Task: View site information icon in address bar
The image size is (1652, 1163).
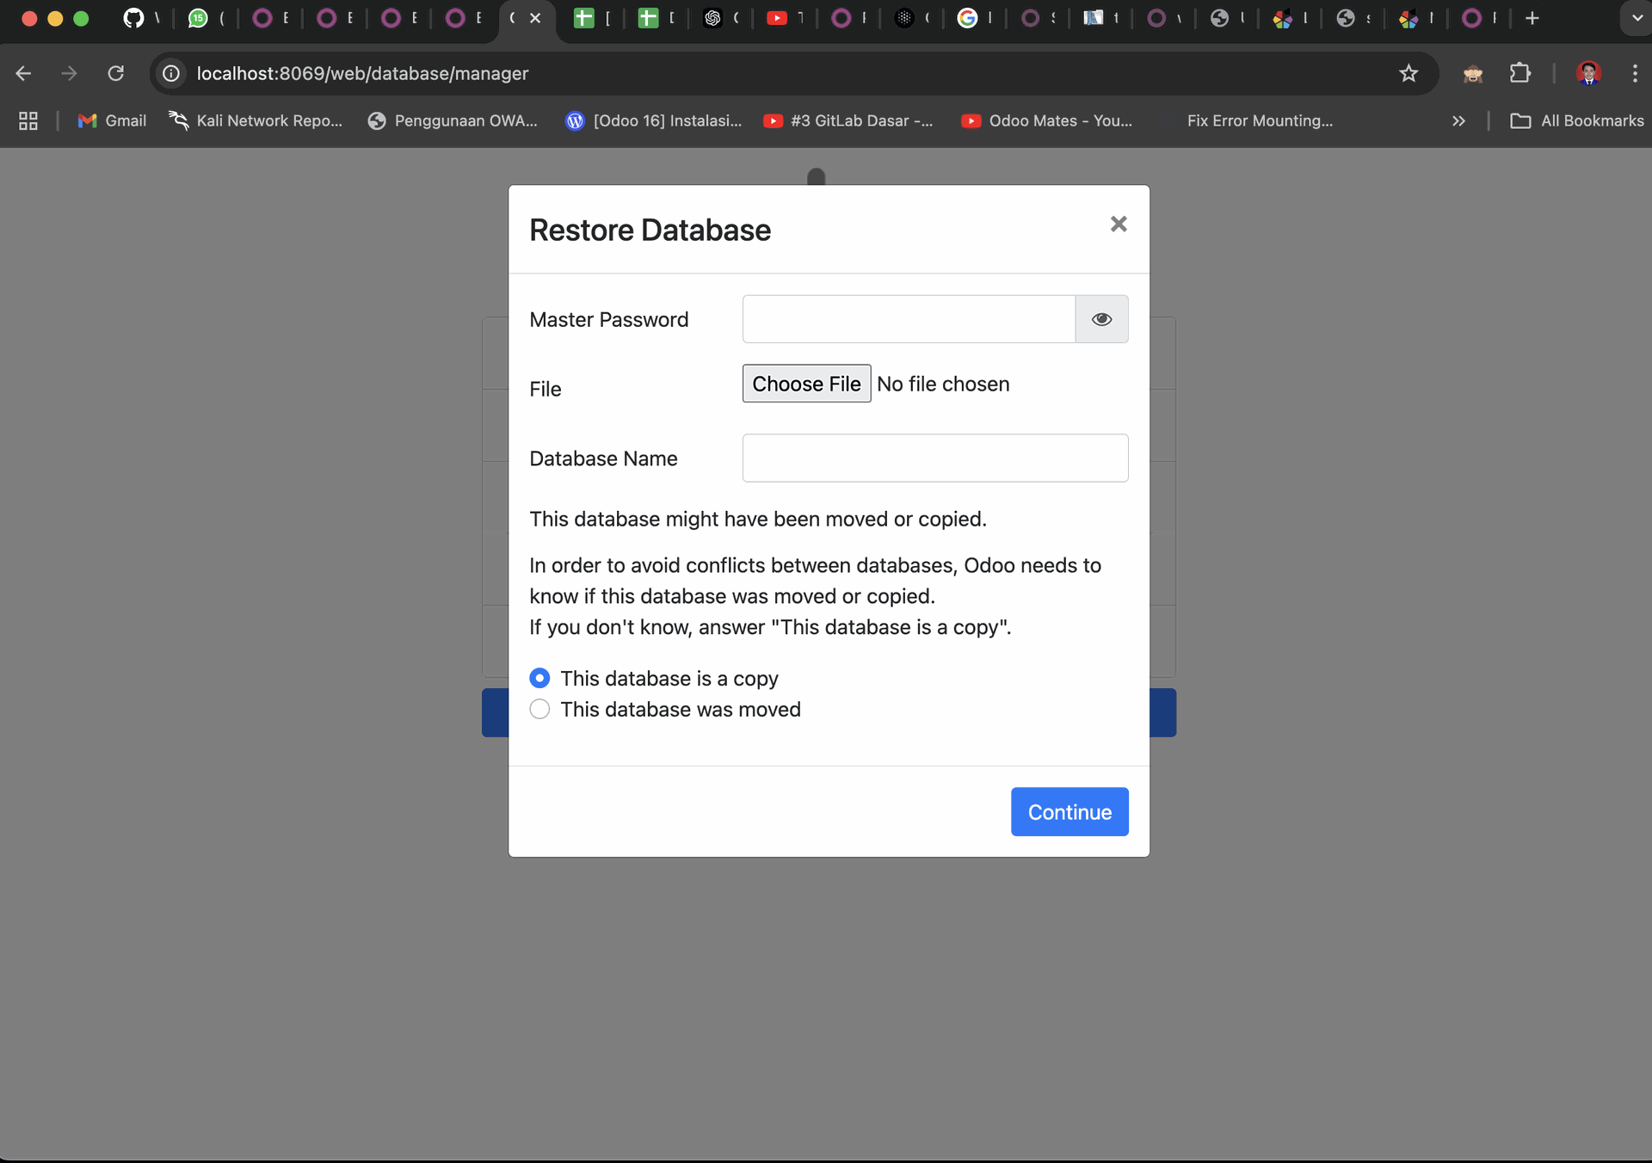Action: pyautogui.click(x=172, y=74)
